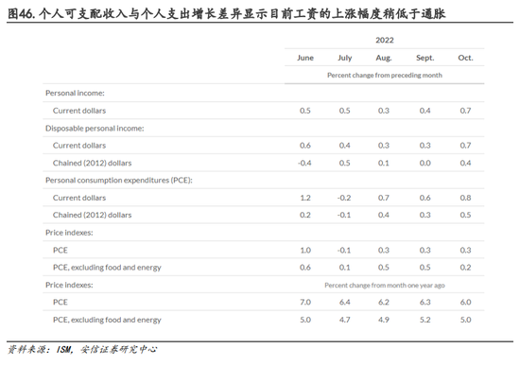Click June value 1.2 for PCE current dollars
The width and height of the screenshot is (520, 366).
[x=305, y=198]
